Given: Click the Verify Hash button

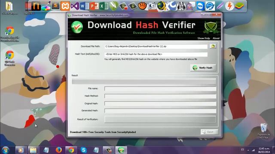Looking at the screenshot, I should pyautogui.click(x=203, y=68).
